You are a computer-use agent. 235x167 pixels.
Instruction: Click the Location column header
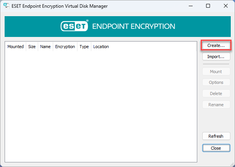click(x=101, y=47)
